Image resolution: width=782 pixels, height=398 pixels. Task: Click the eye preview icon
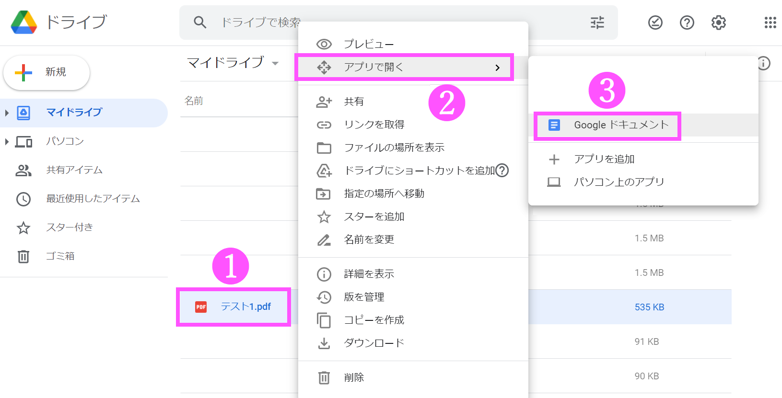(324, 45)
